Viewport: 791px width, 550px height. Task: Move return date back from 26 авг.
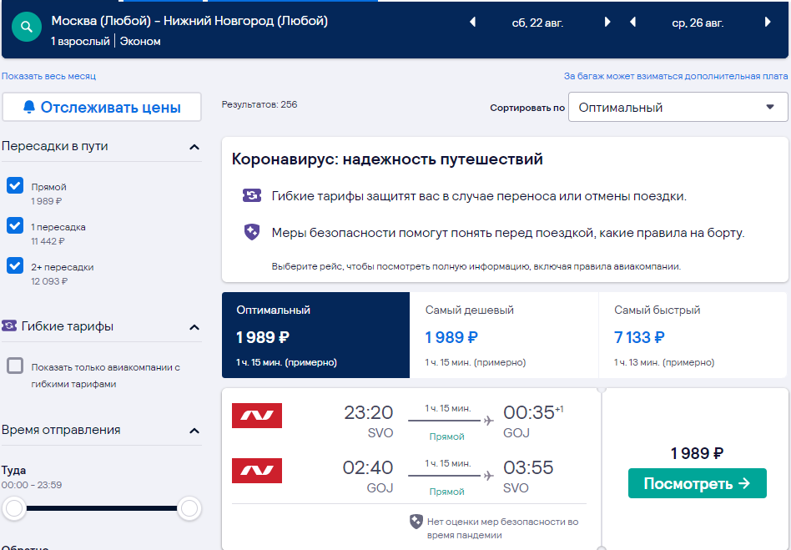(x=632, y=23)
